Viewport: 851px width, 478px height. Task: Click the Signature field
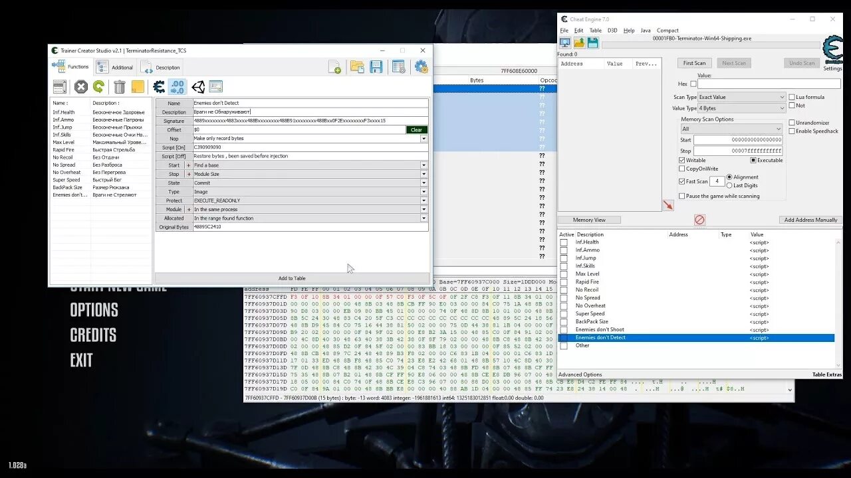[310, 121]
